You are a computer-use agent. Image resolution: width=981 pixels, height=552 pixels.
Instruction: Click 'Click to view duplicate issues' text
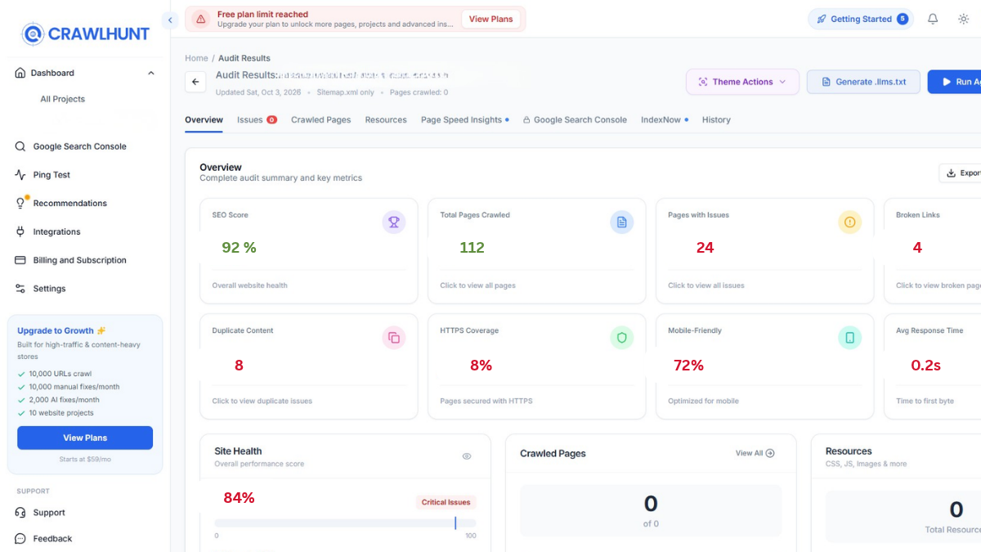[x=262, y=401]
